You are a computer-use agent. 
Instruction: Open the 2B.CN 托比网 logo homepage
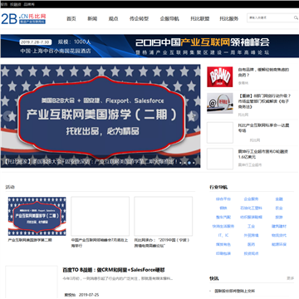point(23,18)
